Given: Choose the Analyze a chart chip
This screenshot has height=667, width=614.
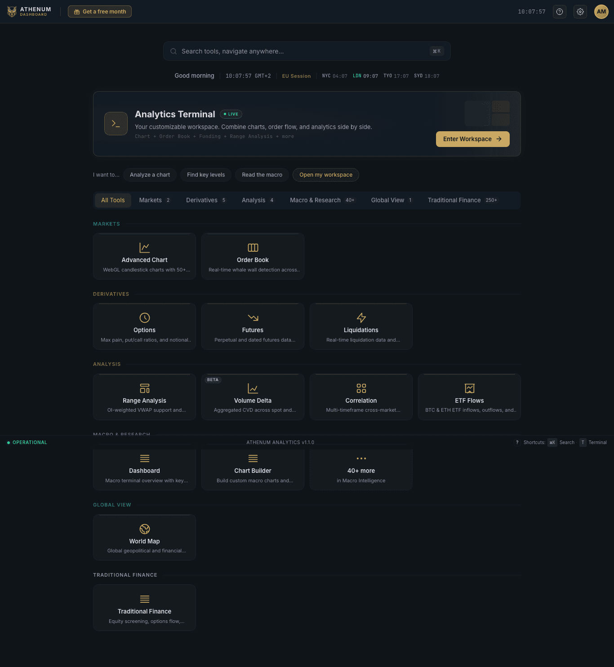Looking at the screenshot, I should pyautogui.click(x=150, y=175).
